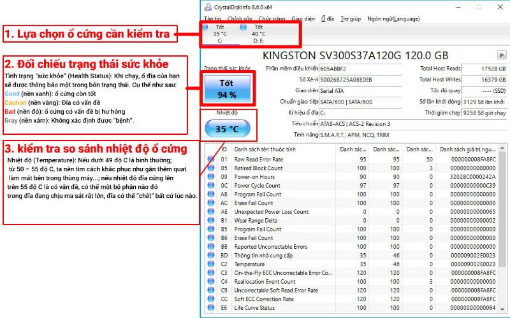Click the firmware field 605ABBF2
Viewport: 510px width, 318px height.
(x=360, y=69)
